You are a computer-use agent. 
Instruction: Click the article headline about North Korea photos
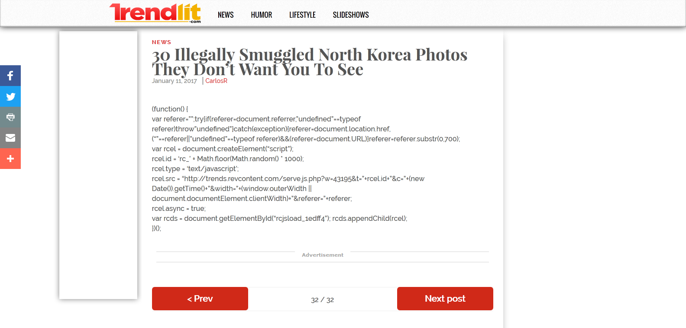(310, 62)
